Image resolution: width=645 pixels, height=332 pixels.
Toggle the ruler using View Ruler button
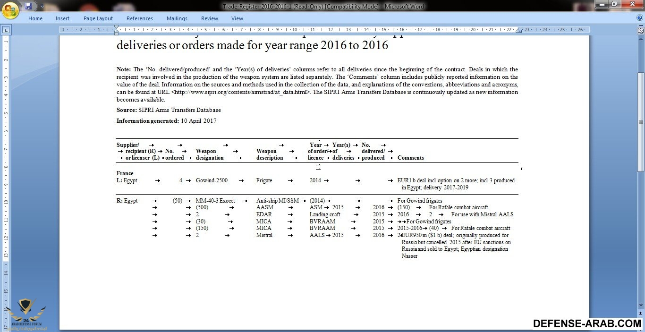pos(641,30)
